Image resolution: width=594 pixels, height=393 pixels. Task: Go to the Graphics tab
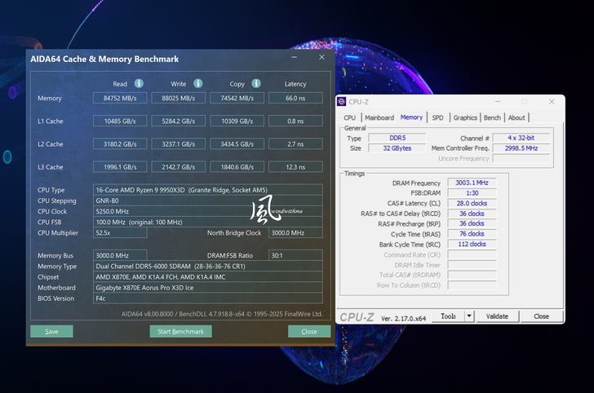465,117
